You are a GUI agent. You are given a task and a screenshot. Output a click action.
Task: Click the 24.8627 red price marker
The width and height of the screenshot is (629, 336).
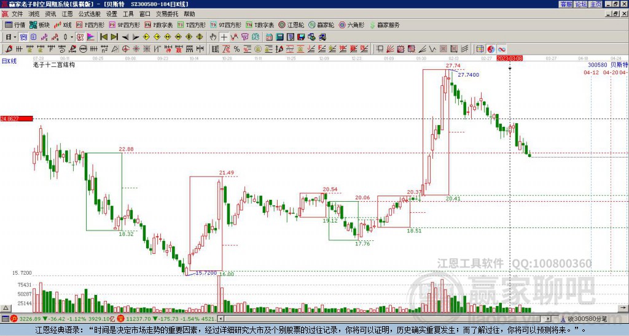(17, 119)
